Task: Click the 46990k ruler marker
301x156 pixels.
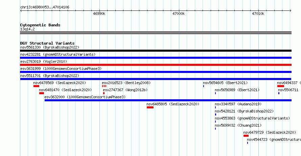Action: click(x=99, y=14)
